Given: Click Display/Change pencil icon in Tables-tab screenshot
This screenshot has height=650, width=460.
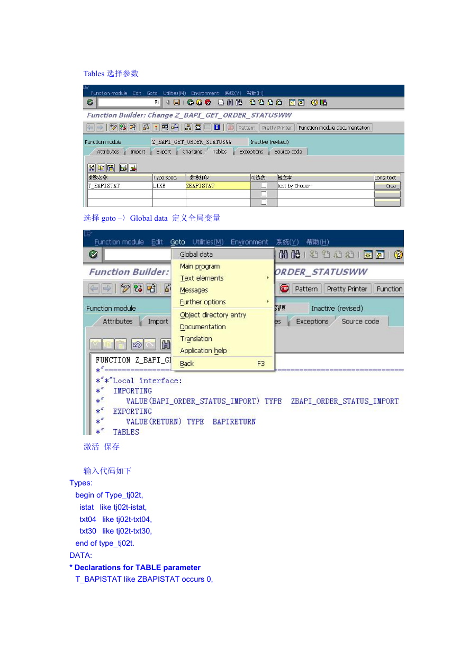Looking at the screenshot, I should click(114, 128).
